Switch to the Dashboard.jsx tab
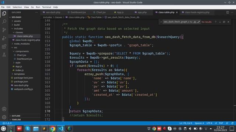Screen dimensions: 236x132 coord(77,12)
